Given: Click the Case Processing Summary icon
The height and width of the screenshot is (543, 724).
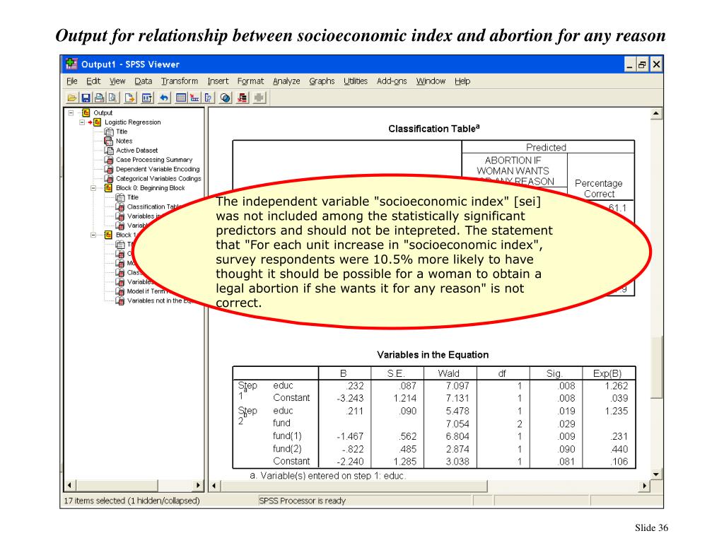Looking at the screenshot, I should [x=108, y=160].
